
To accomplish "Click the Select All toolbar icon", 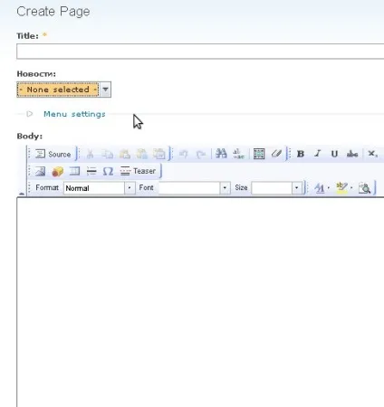I will (x=259, y=154).
